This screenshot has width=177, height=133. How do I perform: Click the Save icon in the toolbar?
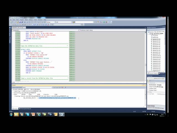point(20,22)
